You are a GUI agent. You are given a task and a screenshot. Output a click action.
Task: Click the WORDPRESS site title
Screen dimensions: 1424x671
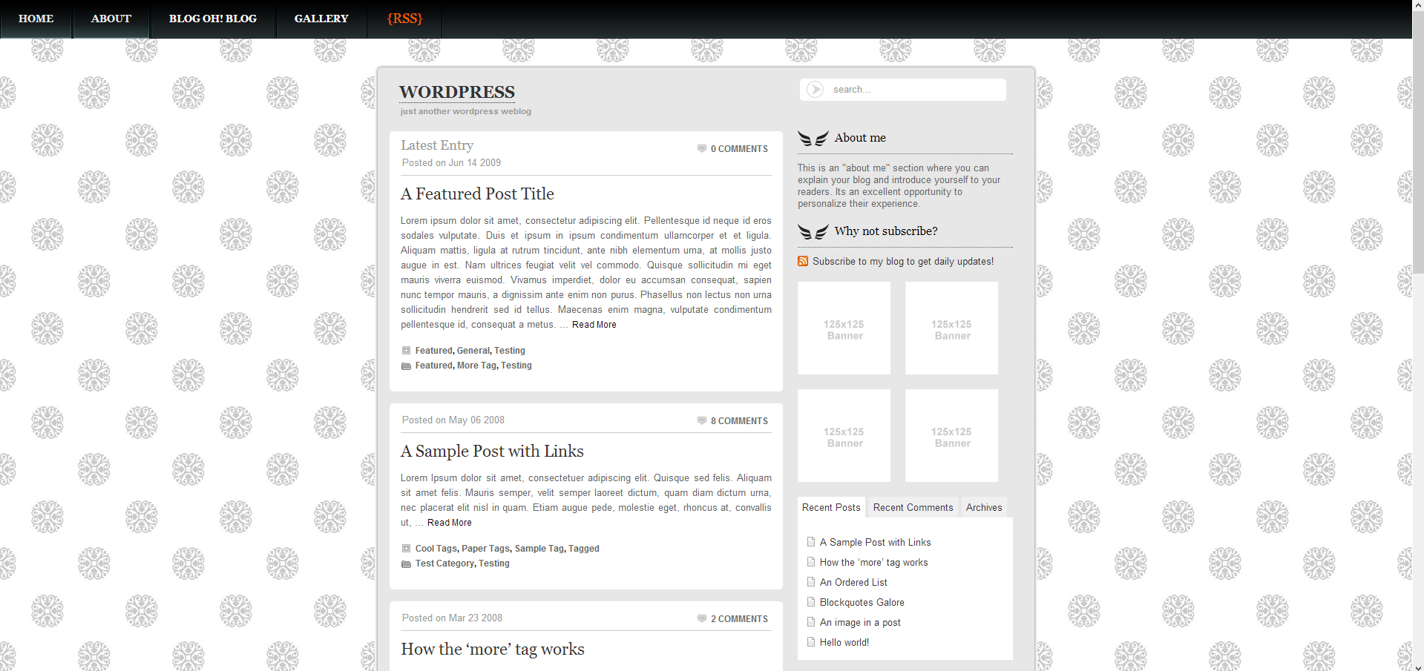point(457,92)
